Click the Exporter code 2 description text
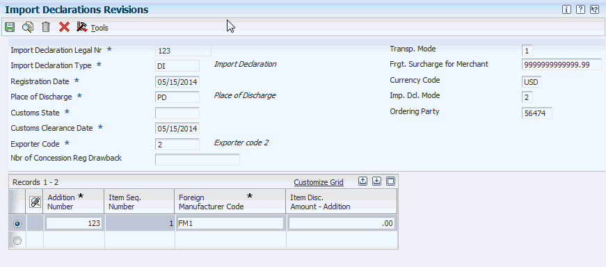The image size is (606, 267). click(x=241, y=143)
